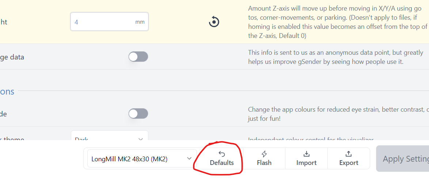Toggle the dark mode colour switch
This screenshot has height=181, width=429.
138,114
